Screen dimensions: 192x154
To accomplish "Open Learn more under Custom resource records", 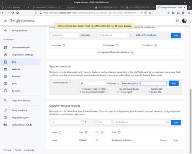I will (79, 114).
